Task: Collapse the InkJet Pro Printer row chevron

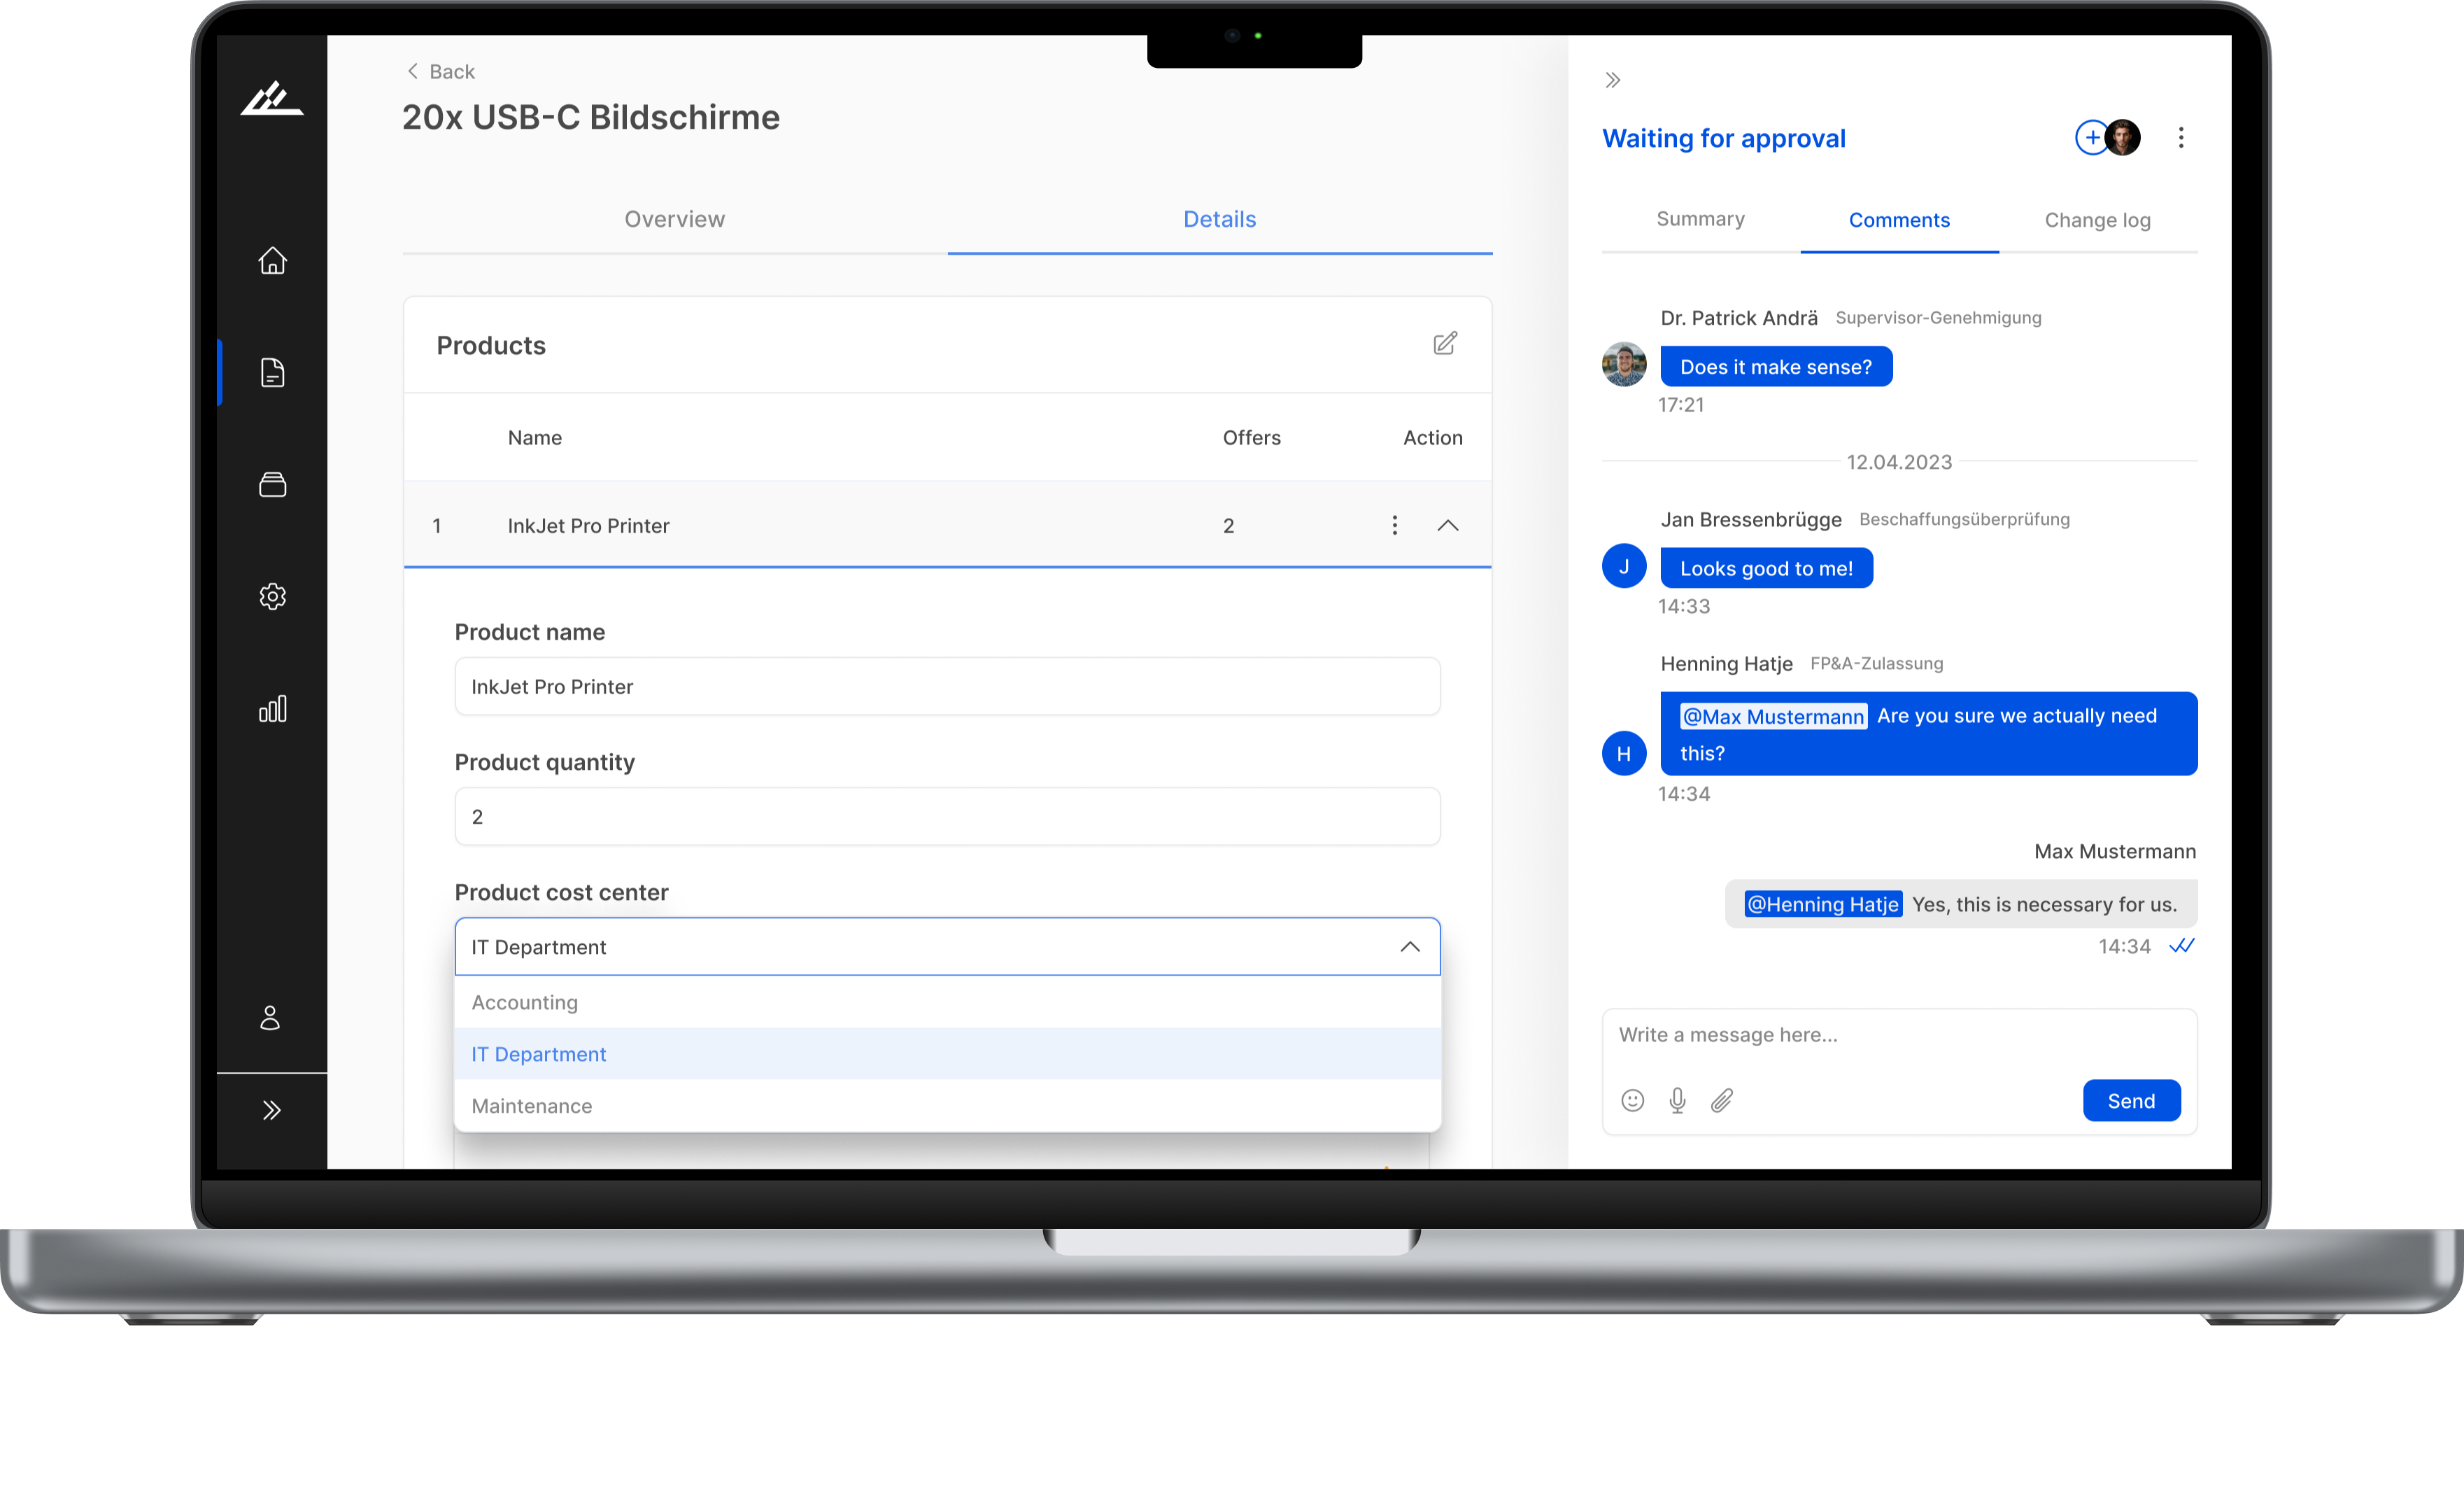Action: pos(1448,524)
